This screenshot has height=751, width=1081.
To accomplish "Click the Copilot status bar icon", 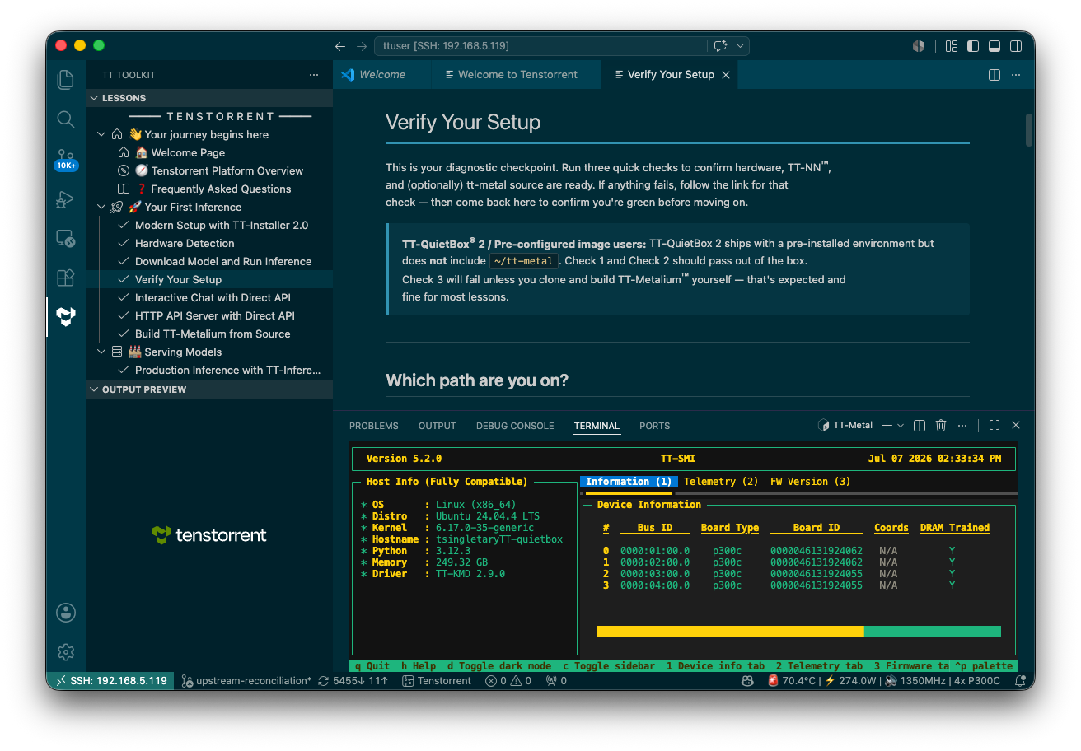I will 747,681.
